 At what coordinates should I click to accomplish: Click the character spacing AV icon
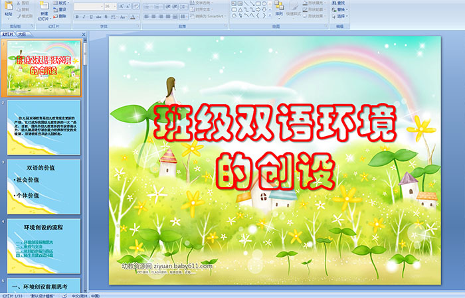pos(113,17)
